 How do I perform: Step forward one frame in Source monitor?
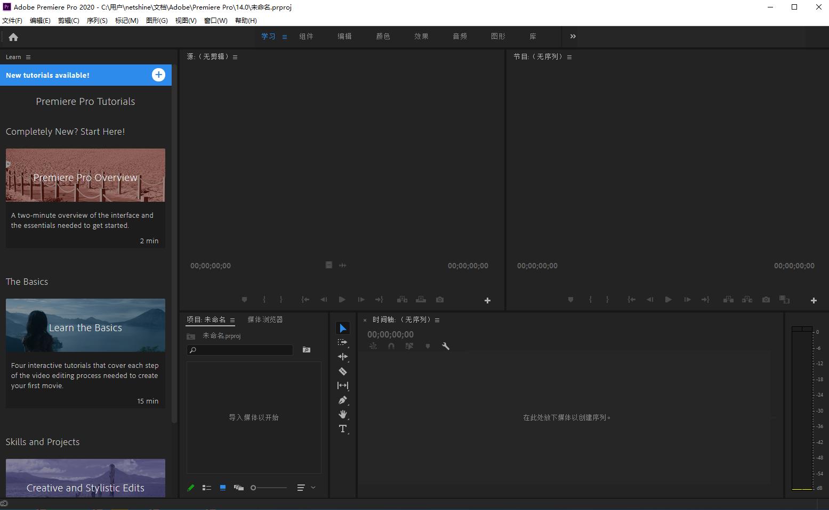click(x=361, y=300)
